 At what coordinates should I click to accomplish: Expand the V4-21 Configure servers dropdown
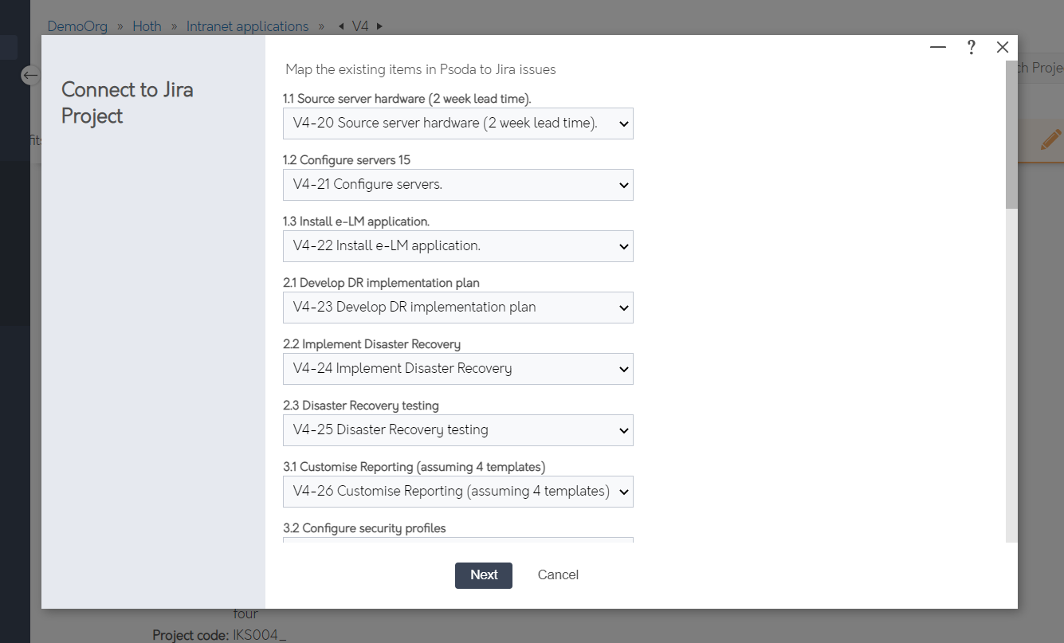458,185
